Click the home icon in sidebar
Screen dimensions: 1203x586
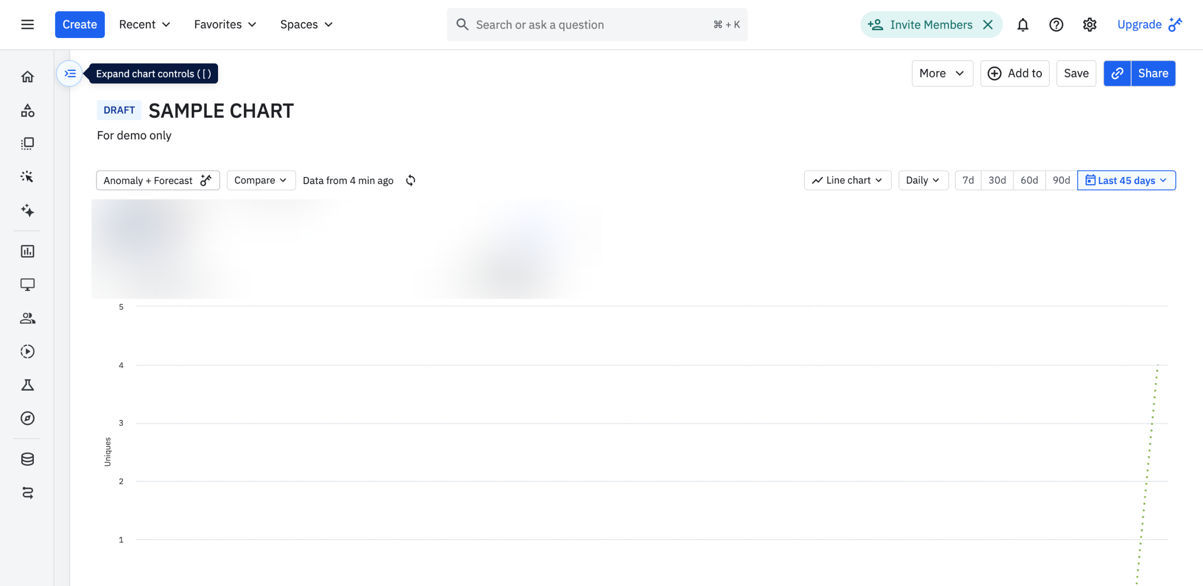click(27, 77)
